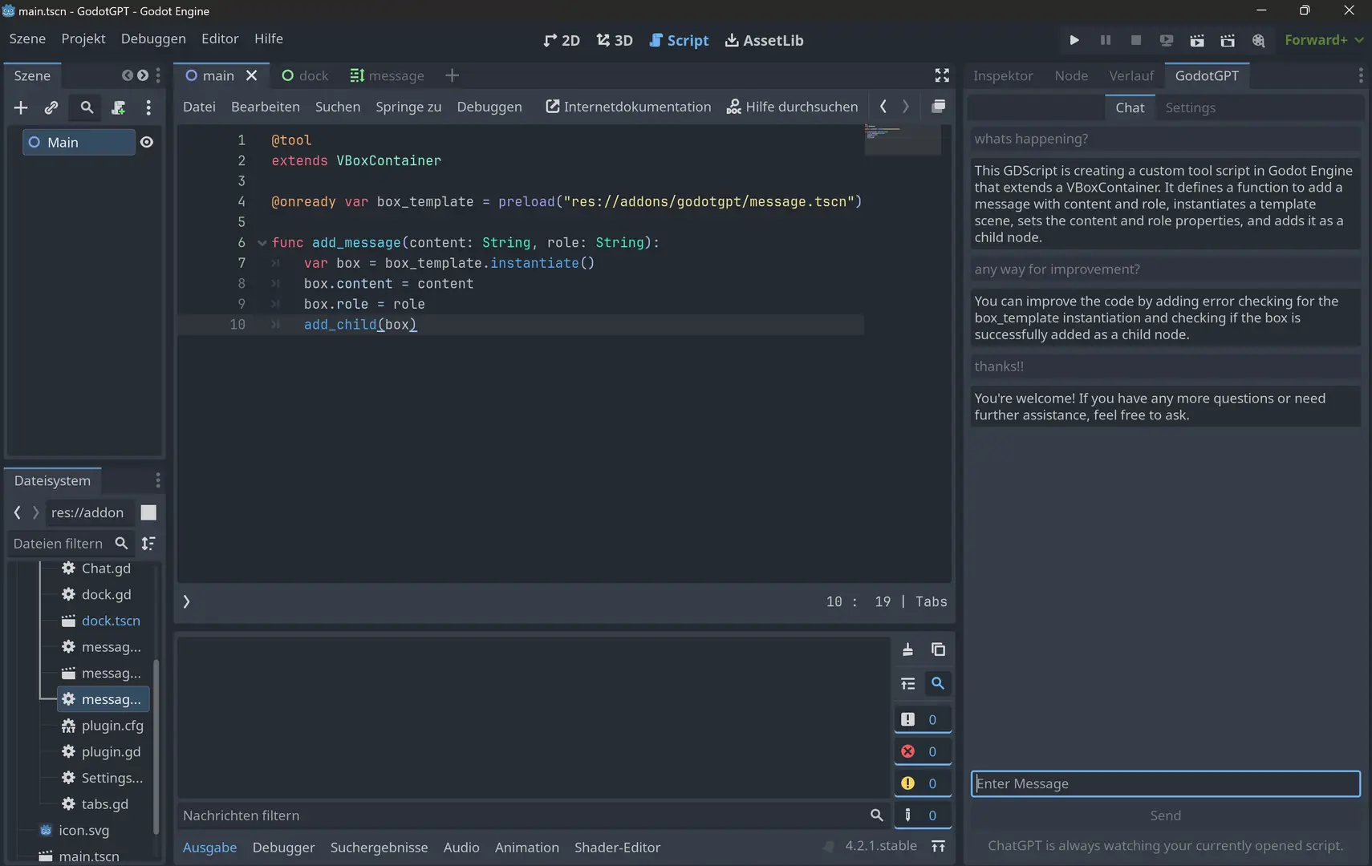Open GodotGPT Settings tab
The height and width of the screenshot is (866, 1372).
tap(1190, 107)
